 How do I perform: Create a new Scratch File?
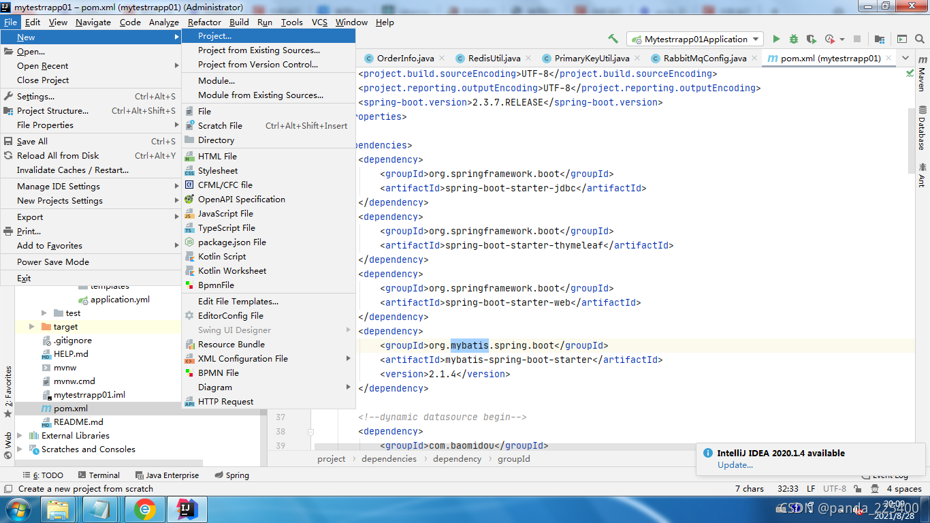(269, 126)
